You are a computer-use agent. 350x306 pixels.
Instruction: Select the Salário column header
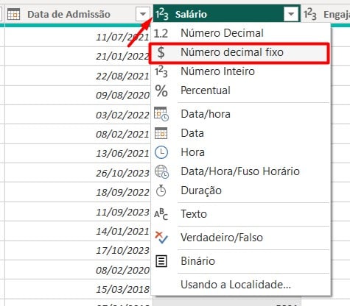pos(227,14)
